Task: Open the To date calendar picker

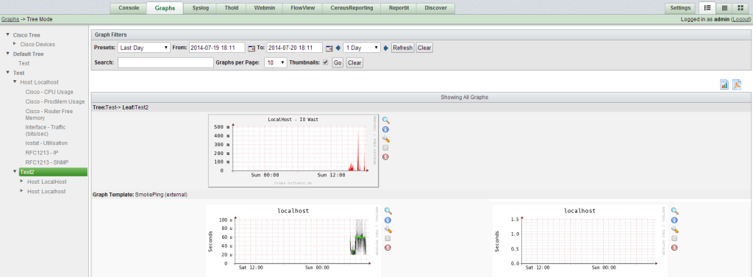Action: [329, 48]
